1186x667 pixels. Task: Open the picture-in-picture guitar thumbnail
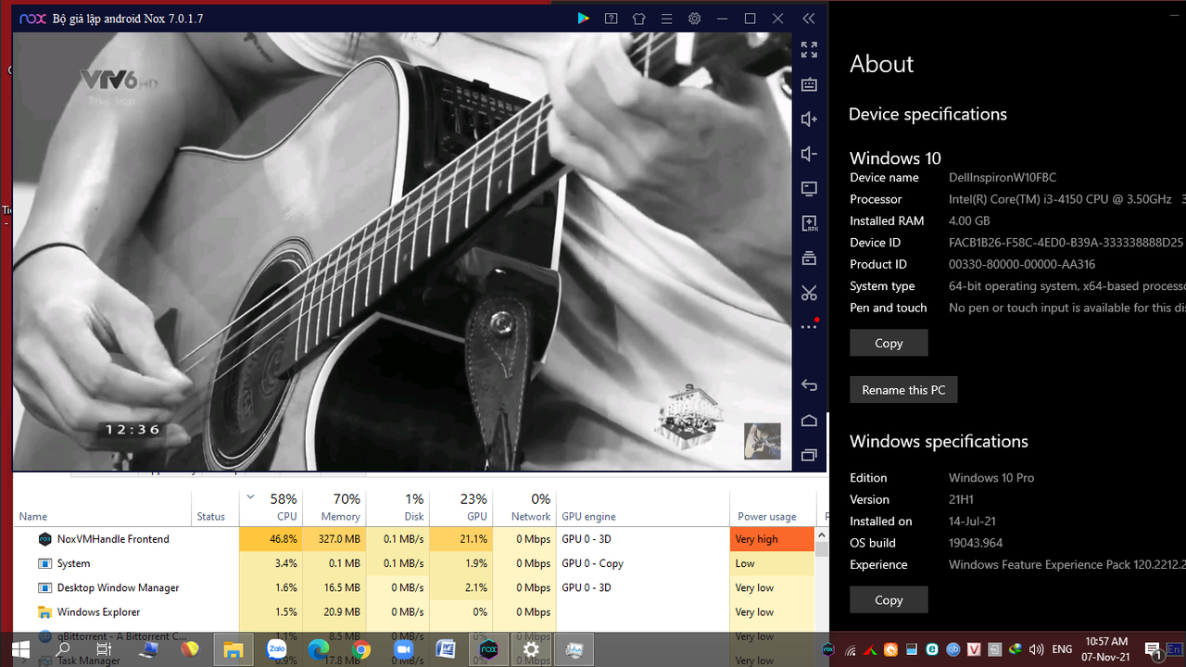click(763, 441)
